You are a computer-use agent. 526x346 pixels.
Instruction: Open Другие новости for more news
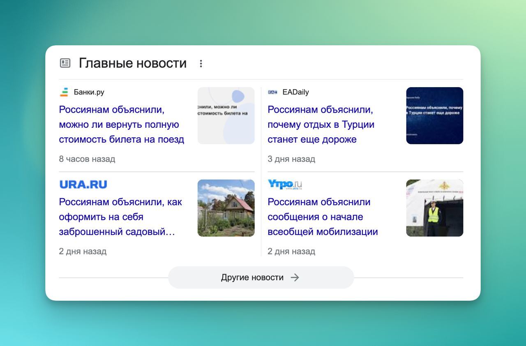click(261, 277)
